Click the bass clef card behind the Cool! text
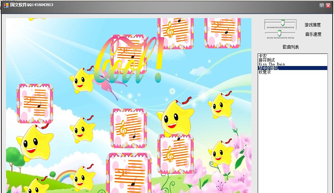The image size is (334, 193). [x=129, y=54]
